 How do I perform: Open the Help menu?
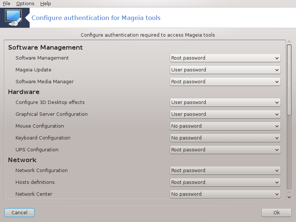46,4
